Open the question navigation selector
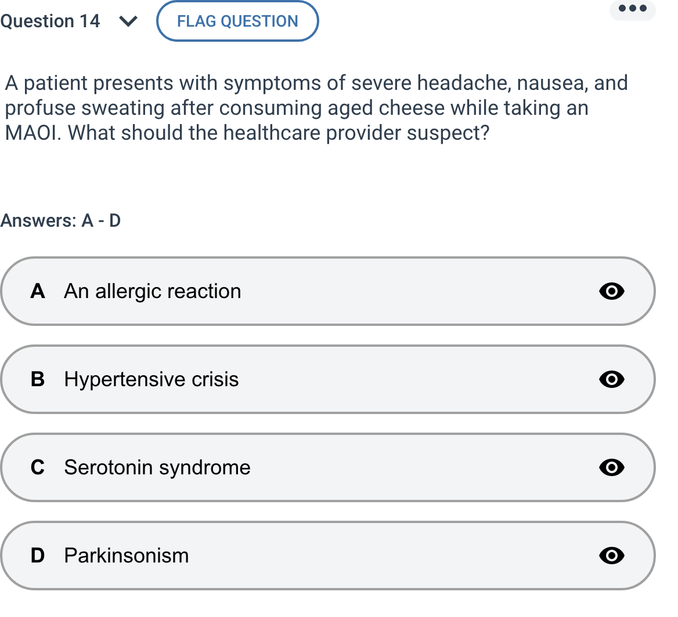The image size is (678, 617). pos(129,21)
